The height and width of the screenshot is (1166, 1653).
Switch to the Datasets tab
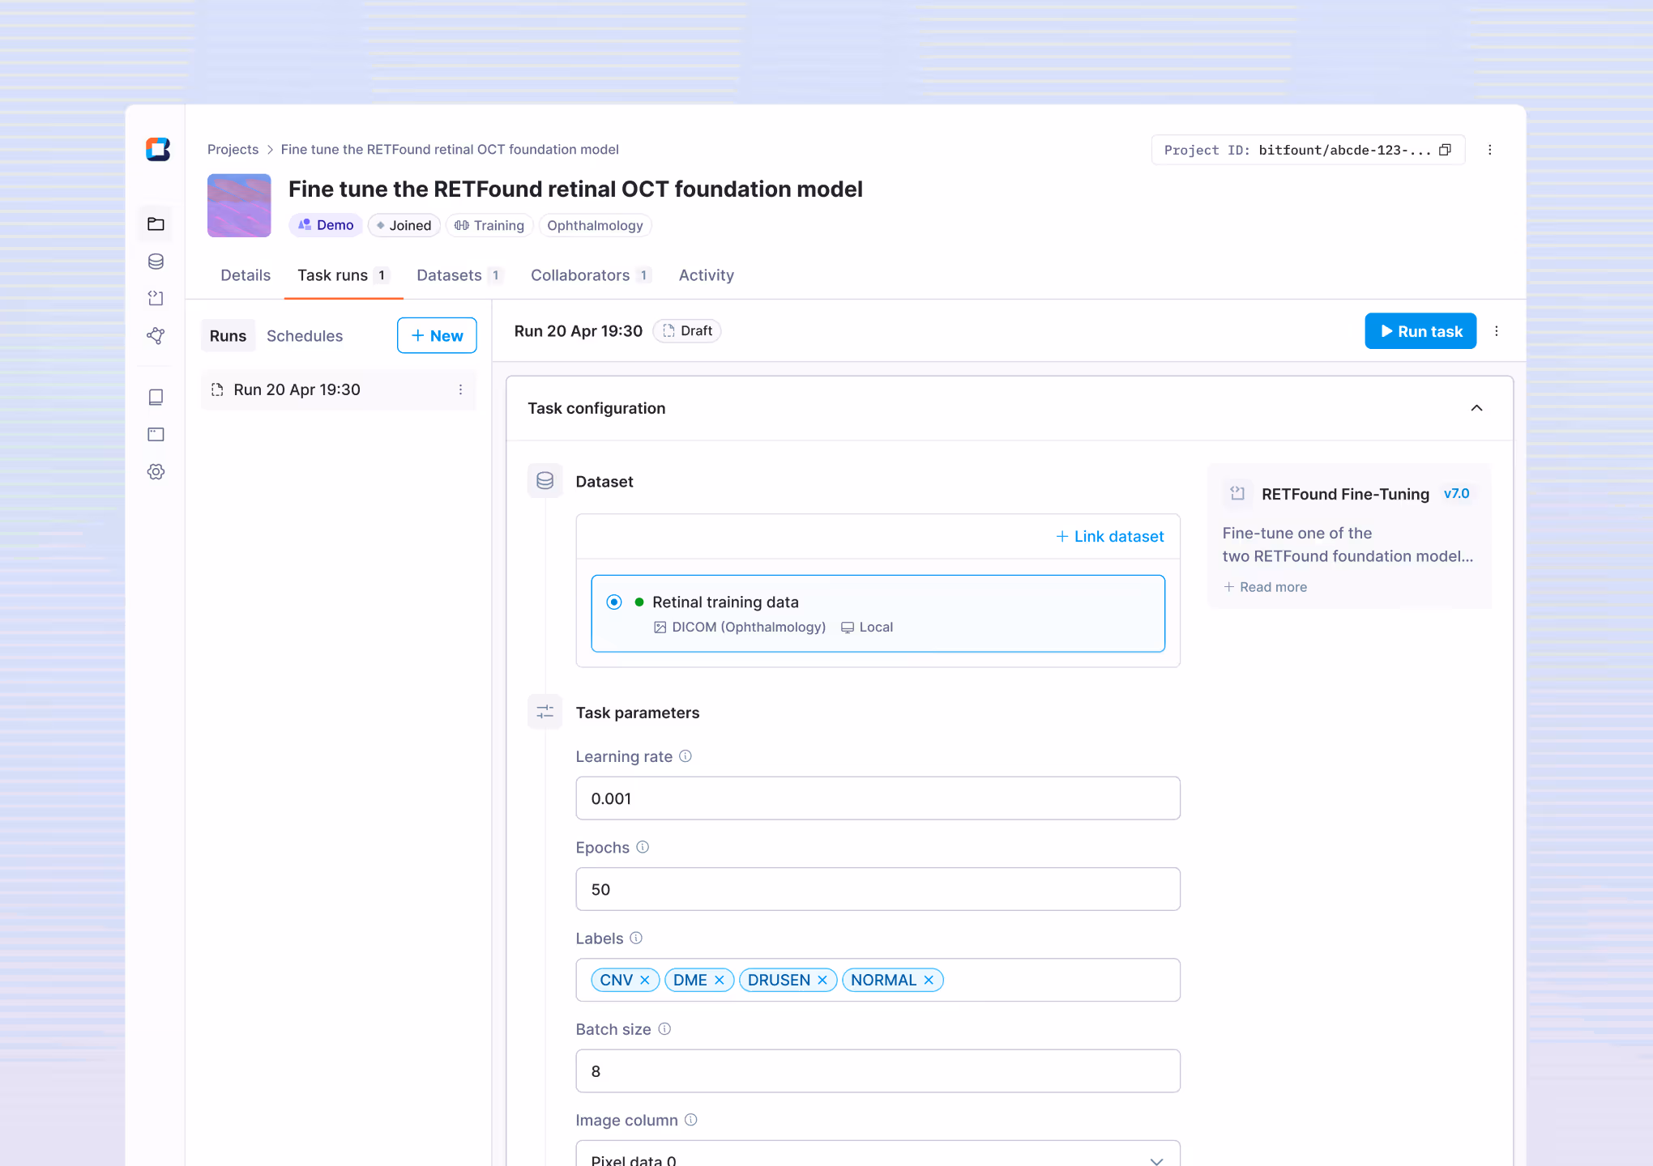pyautogui.click(x=450, y=275)
